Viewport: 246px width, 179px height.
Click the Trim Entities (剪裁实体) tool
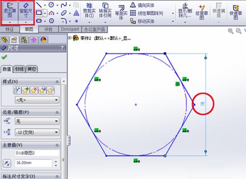point(89,11)
